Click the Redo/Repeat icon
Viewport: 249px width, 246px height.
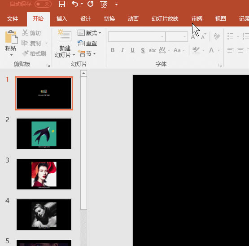(90, 4)
